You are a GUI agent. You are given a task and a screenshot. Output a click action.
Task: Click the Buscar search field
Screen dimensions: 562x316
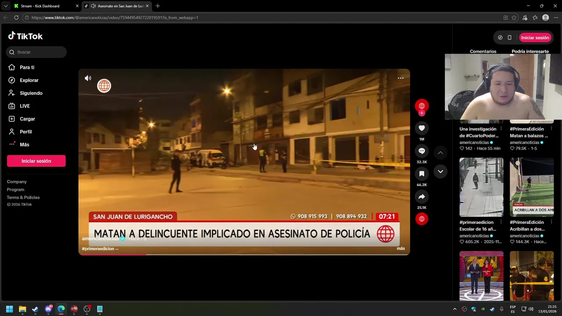36,52
